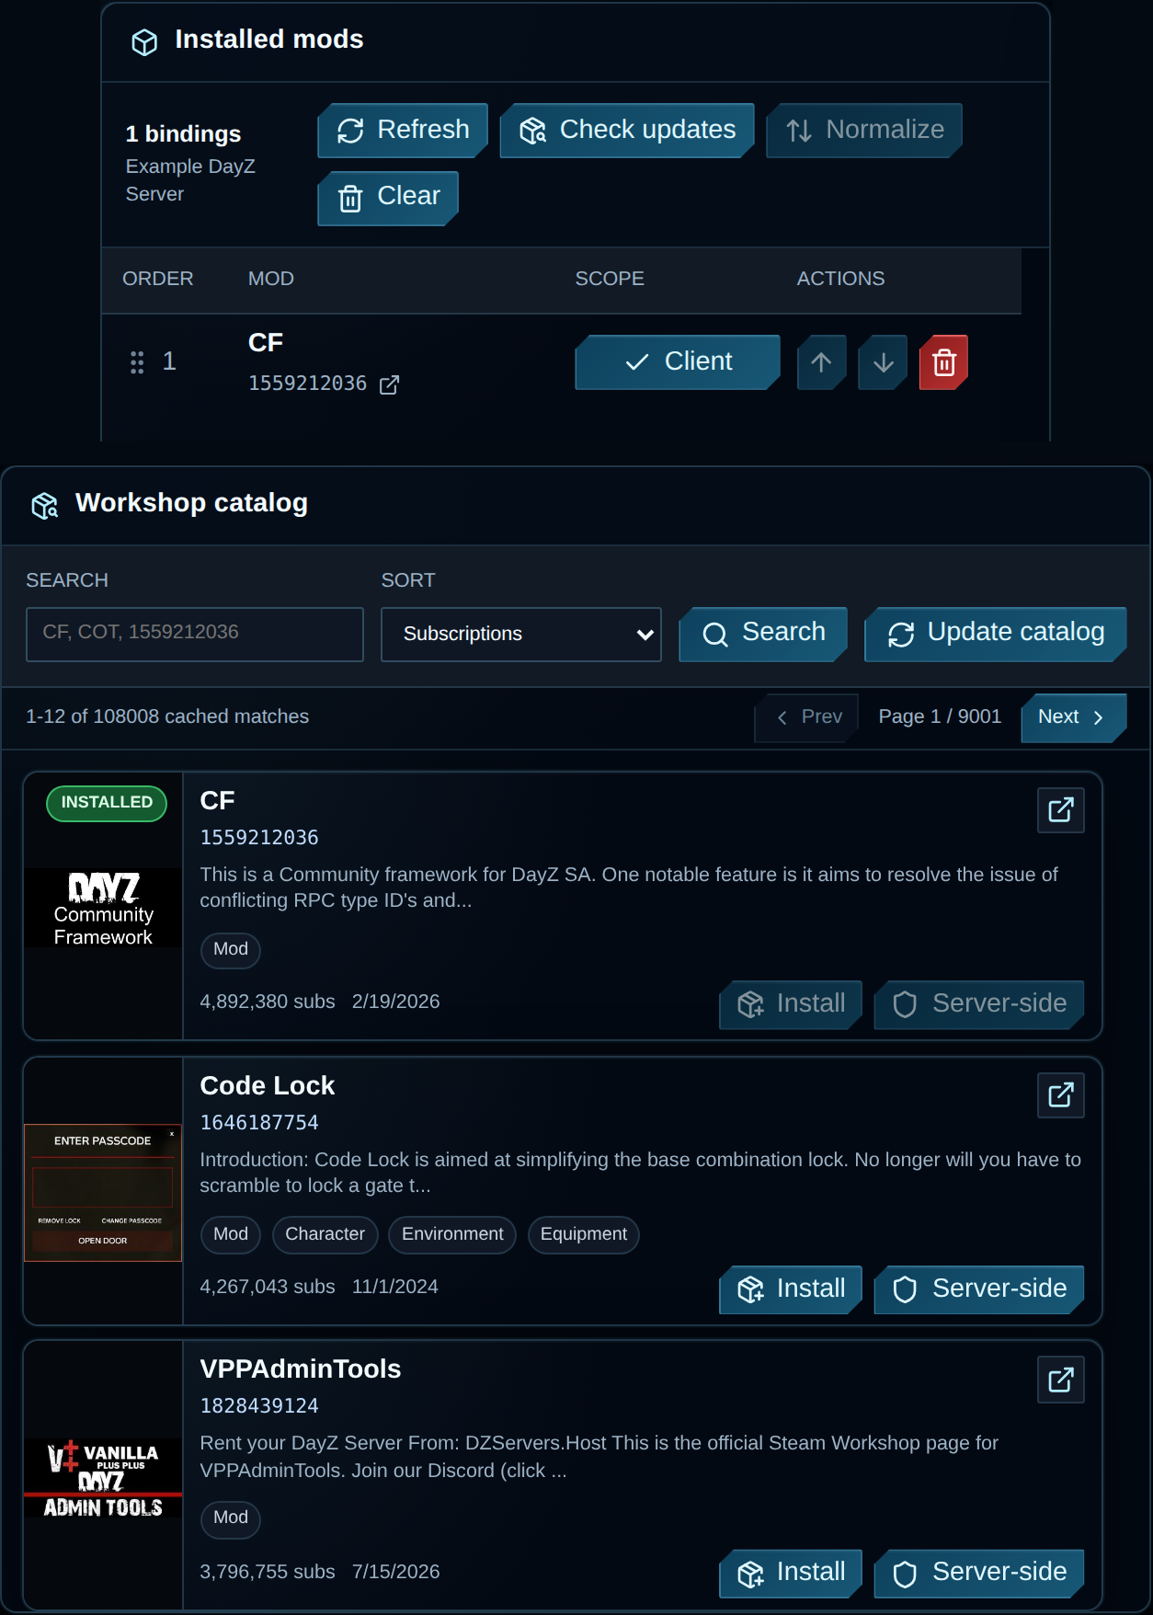
Task: Set CF card to Server-side
Action: (979, 1004)
